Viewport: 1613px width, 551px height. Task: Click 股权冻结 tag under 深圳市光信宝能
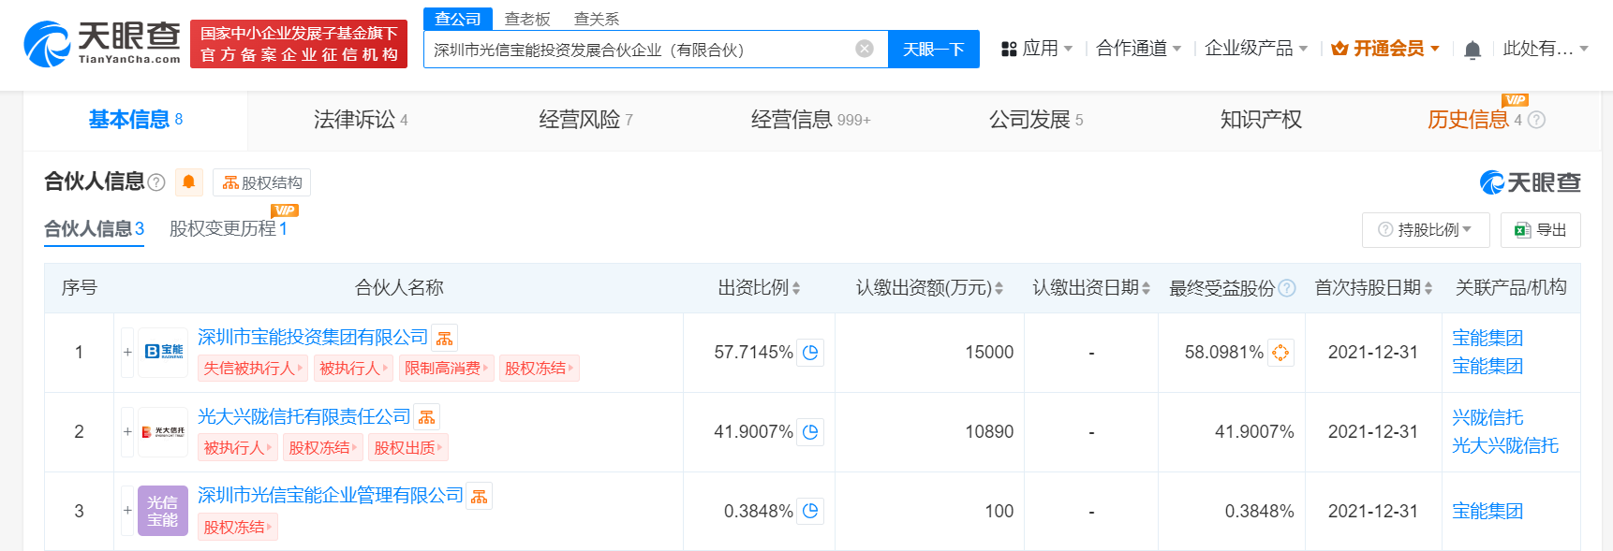tap(238, 528)
